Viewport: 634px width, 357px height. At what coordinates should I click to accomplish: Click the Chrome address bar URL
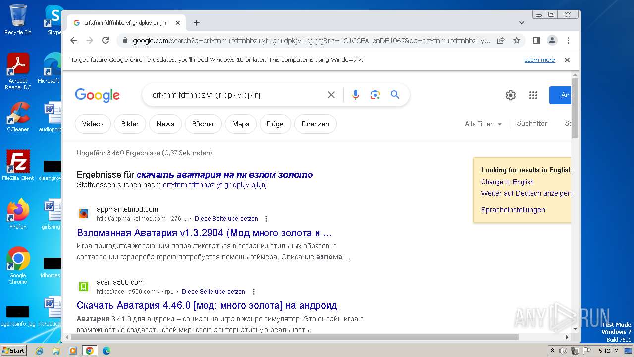pos(312,40)
